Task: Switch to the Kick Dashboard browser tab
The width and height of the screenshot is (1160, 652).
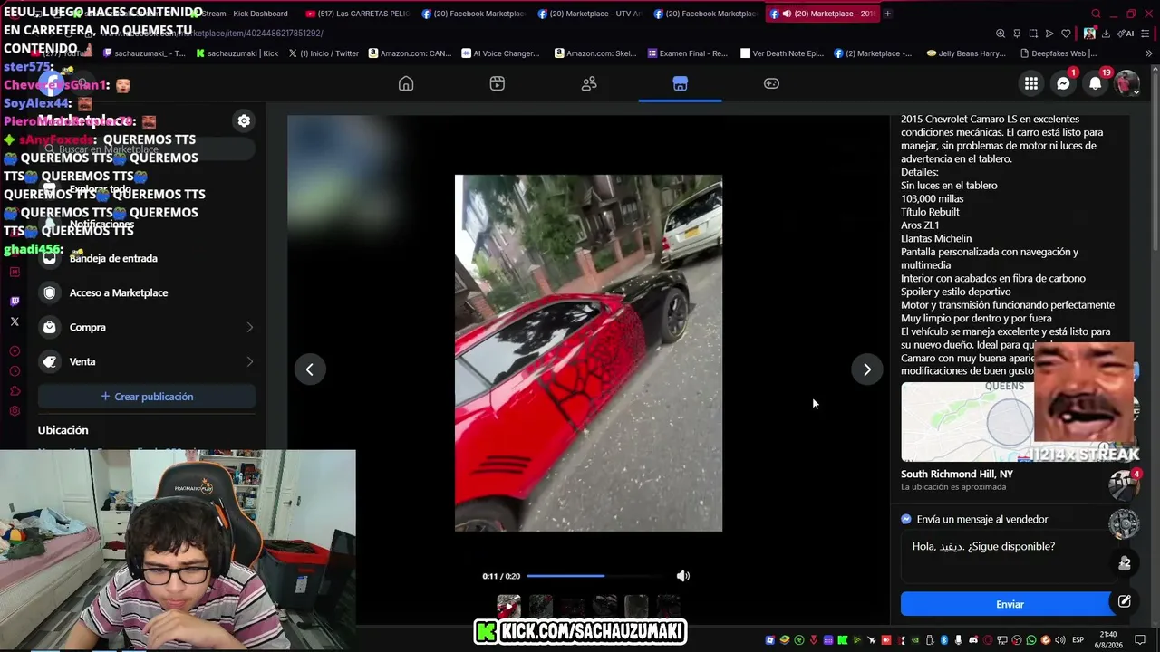Action: click(239, 14)
